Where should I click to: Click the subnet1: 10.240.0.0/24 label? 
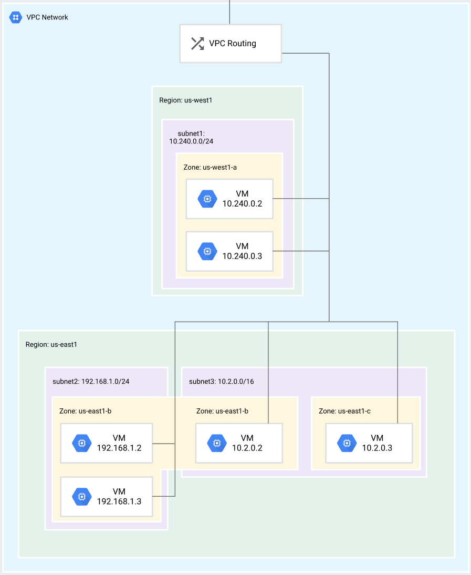[191, 137]
